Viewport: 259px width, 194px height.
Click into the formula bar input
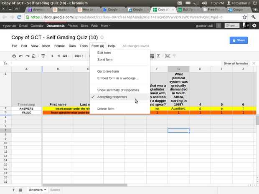(116, 63)
